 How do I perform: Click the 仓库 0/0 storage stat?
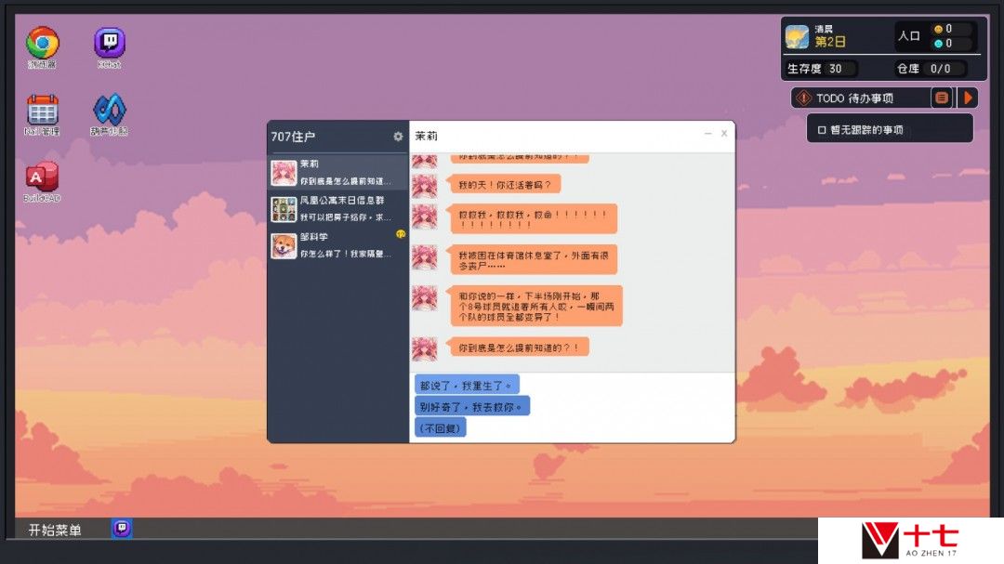tap(931, 69)
